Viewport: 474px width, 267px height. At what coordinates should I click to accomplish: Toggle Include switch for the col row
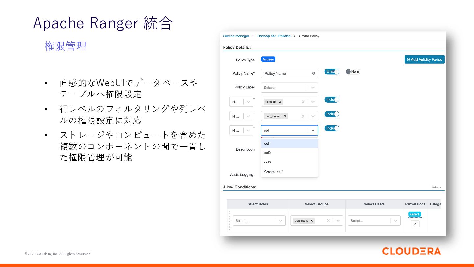[332, 128]
